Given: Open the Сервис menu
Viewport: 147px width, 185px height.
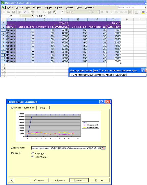Looking at the screenshot, I should (x=59, y=7).
